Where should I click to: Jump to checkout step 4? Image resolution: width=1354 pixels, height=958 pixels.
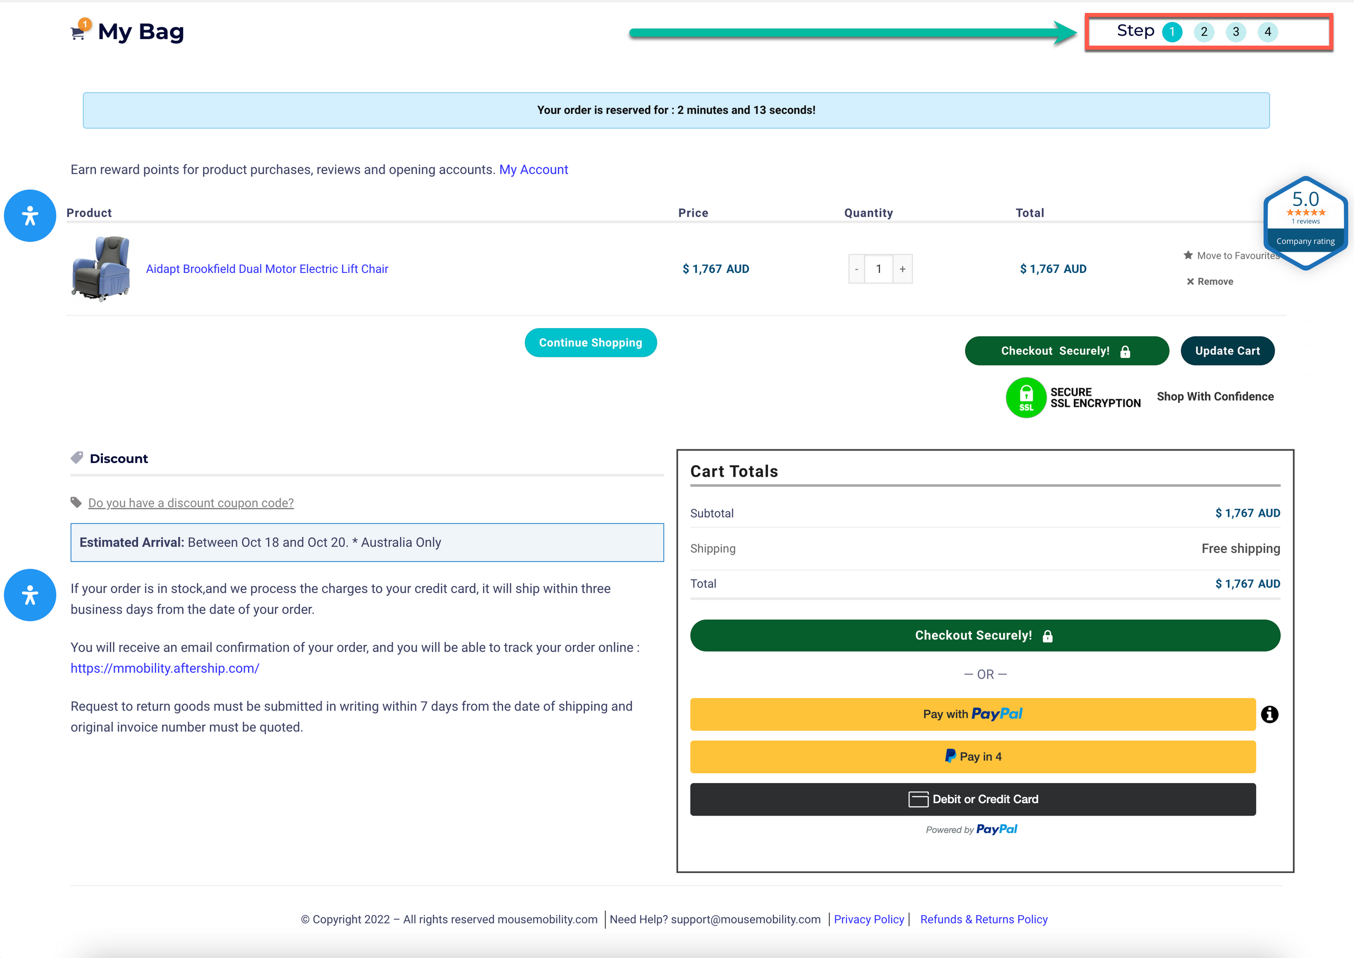(1267, 32)
